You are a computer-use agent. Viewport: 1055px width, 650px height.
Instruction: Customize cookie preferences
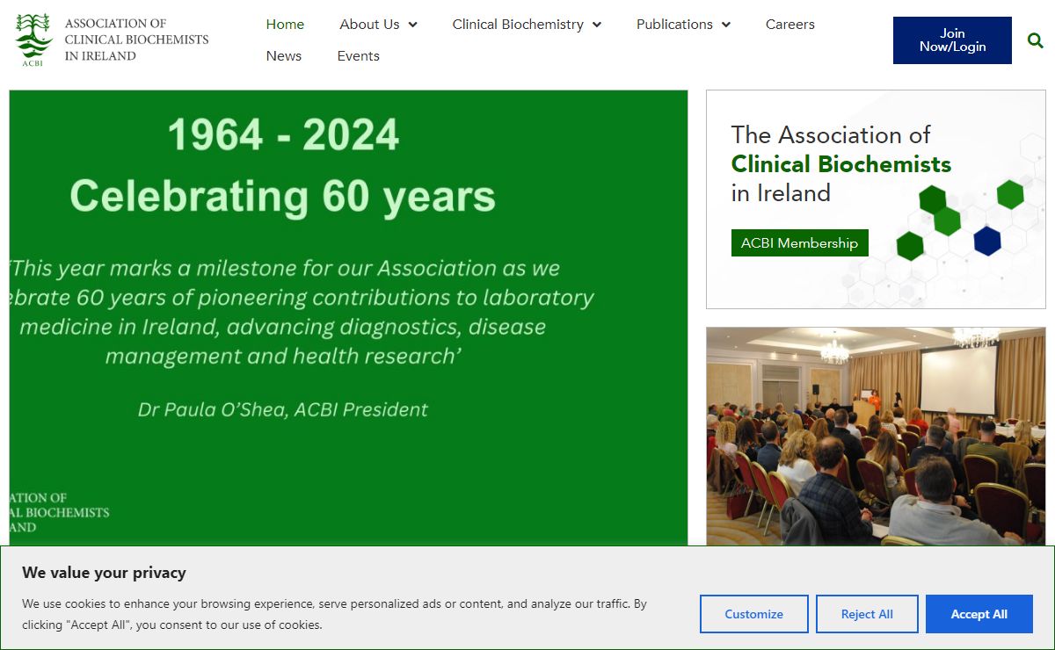pyautogui.click(x=754, y=614)
